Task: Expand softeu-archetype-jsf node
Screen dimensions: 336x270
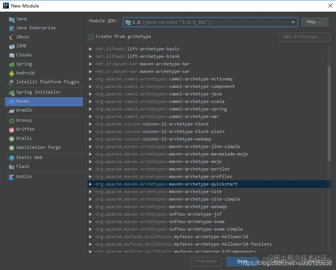Action: pyautogui.click(x=91, y=214)
